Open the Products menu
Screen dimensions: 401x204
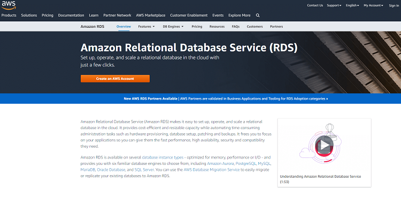point(9,16)
